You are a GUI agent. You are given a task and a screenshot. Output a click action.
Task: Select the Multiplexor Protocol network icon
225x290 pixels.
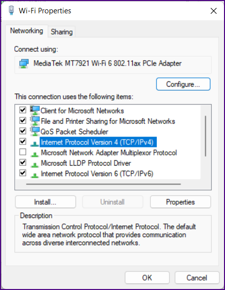[35, 154]
